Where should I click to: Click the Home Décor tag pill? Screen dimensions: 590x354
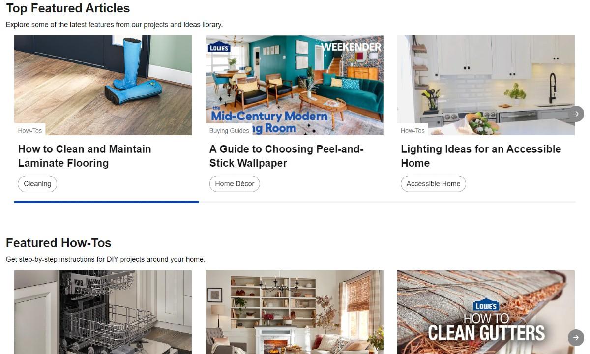tap(235, 184)
